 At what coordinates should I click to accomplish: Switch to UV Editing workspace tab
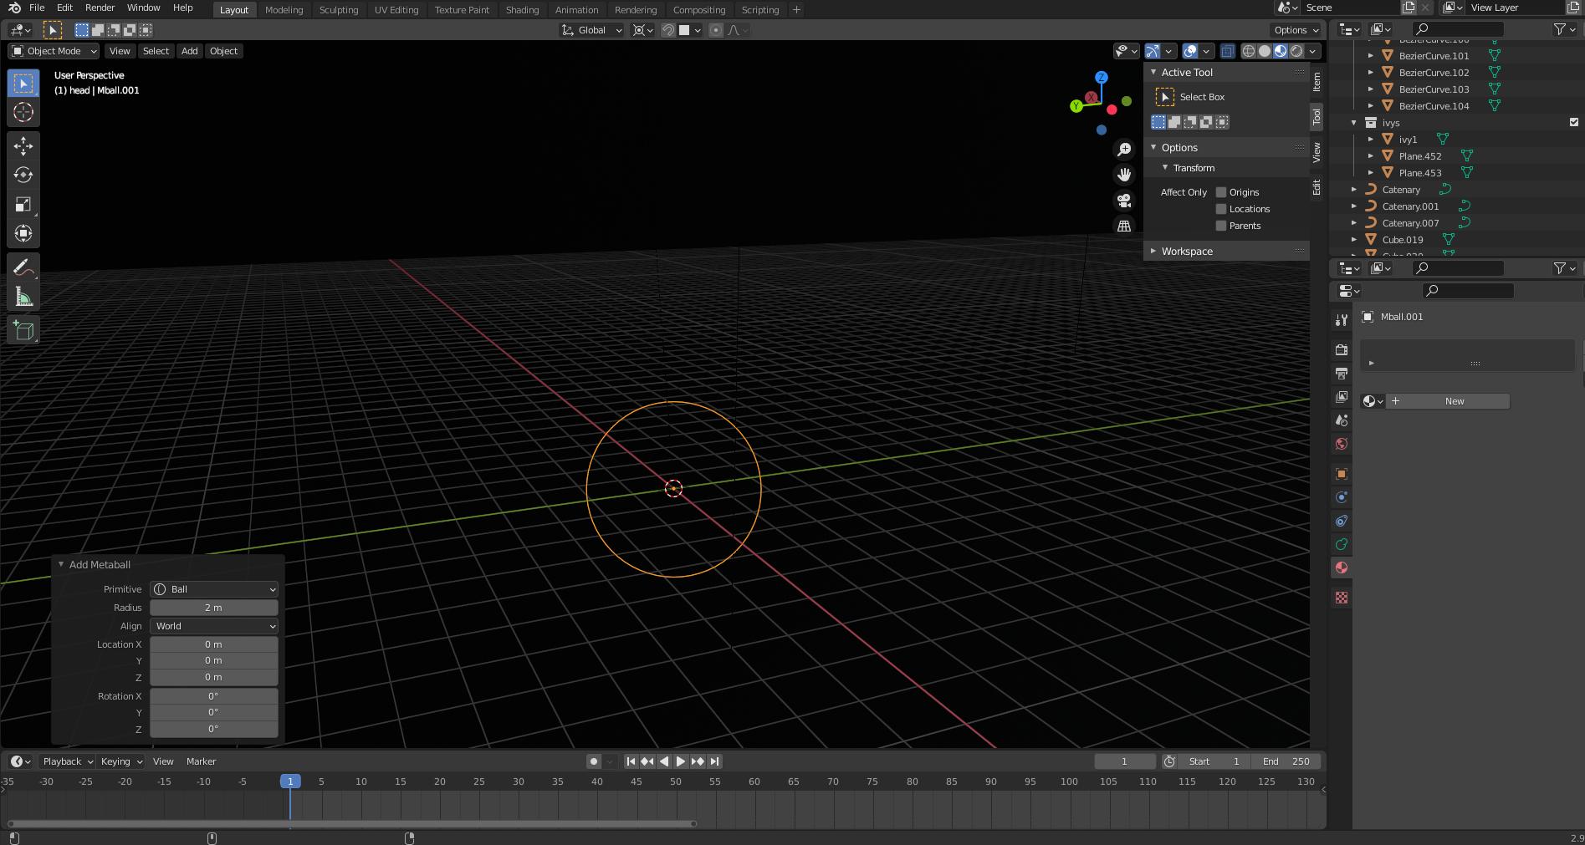click(396, 10)
